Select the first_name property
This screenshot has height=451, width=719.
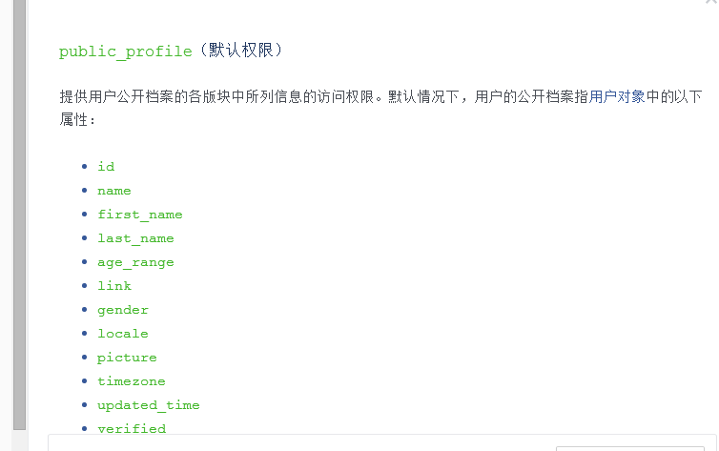point(140,215)
